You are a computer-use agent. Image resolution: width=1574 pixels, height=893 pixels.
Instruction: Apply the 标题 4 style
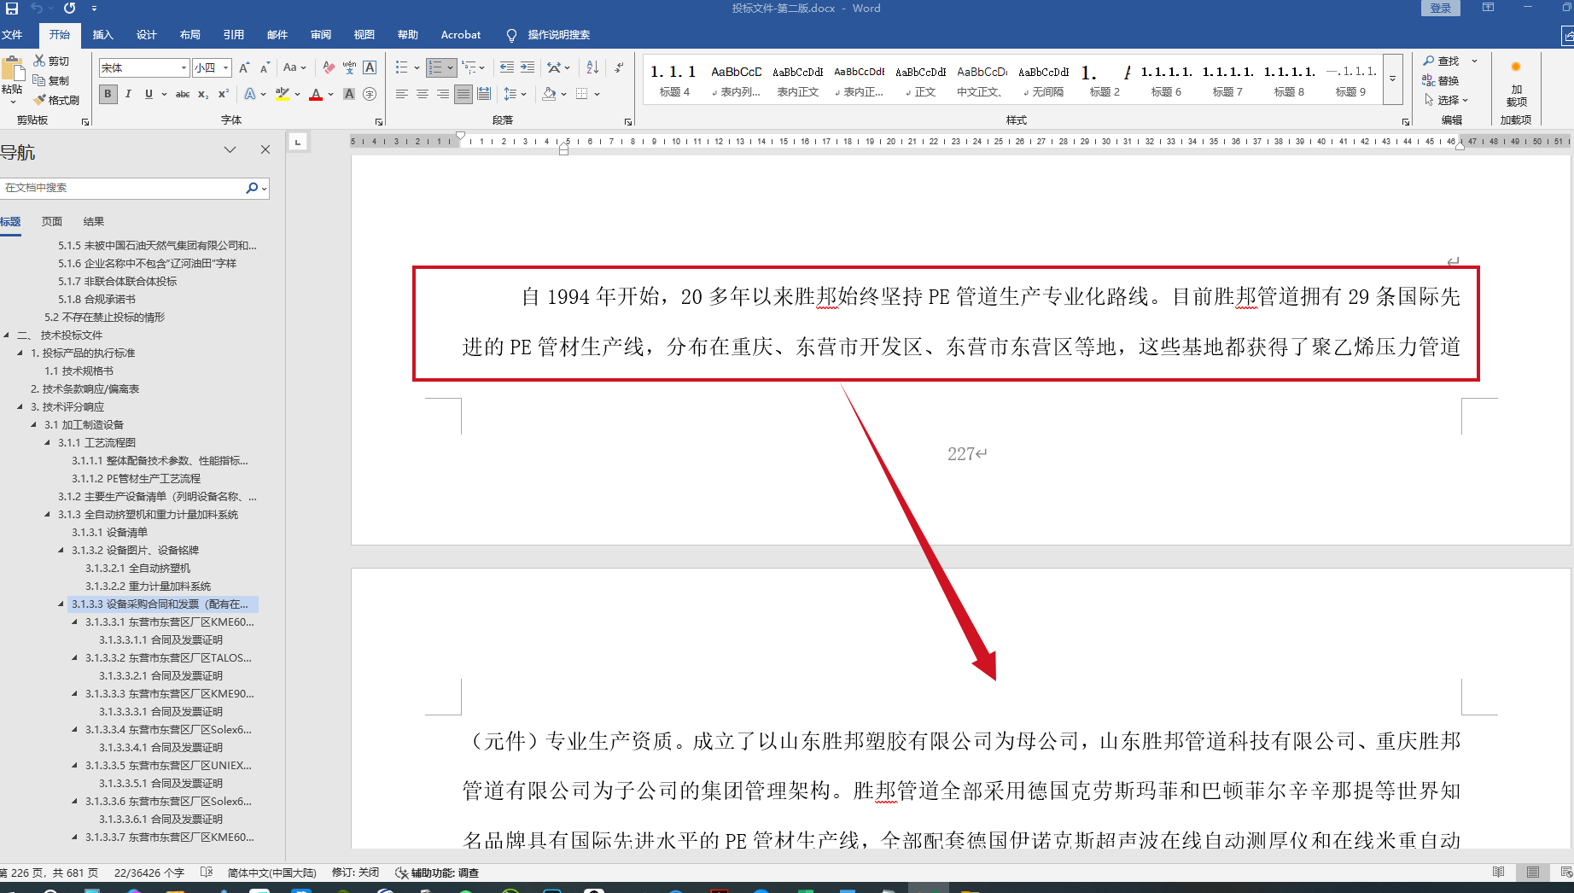point(674,80)
